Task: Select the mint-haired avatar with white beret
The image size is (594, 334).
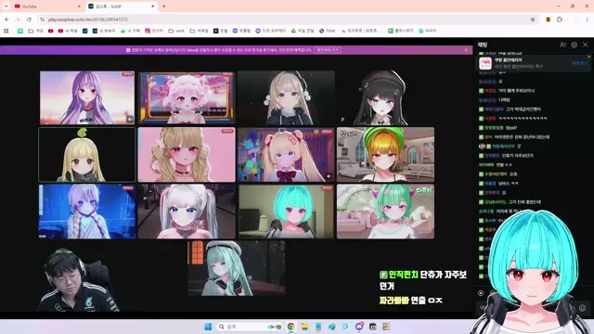Action: 237,268
